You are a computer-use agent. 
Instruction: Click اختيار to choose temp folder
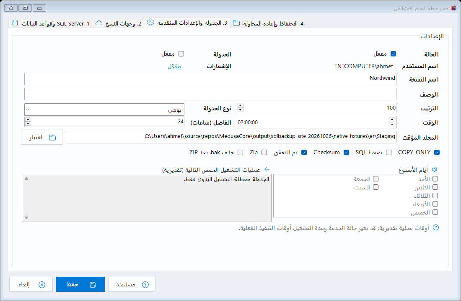tap(42, 137)
